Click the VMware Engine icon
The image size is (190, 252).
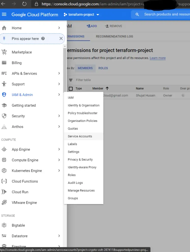[x=4, y=203]
